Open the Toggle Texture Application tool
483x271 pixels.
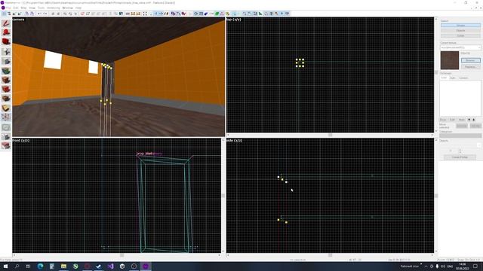click(x=6, y=71)
